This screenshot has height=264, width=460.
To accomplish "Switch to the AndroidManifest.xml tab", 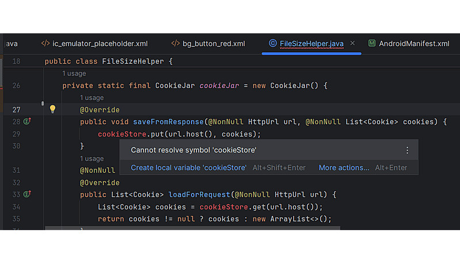I will coord(413,44).
